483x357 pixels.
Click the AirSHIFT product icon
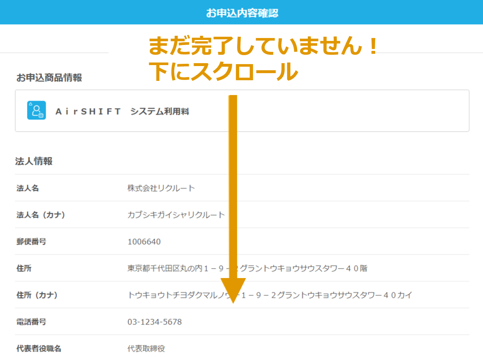[x=36, y=110]
